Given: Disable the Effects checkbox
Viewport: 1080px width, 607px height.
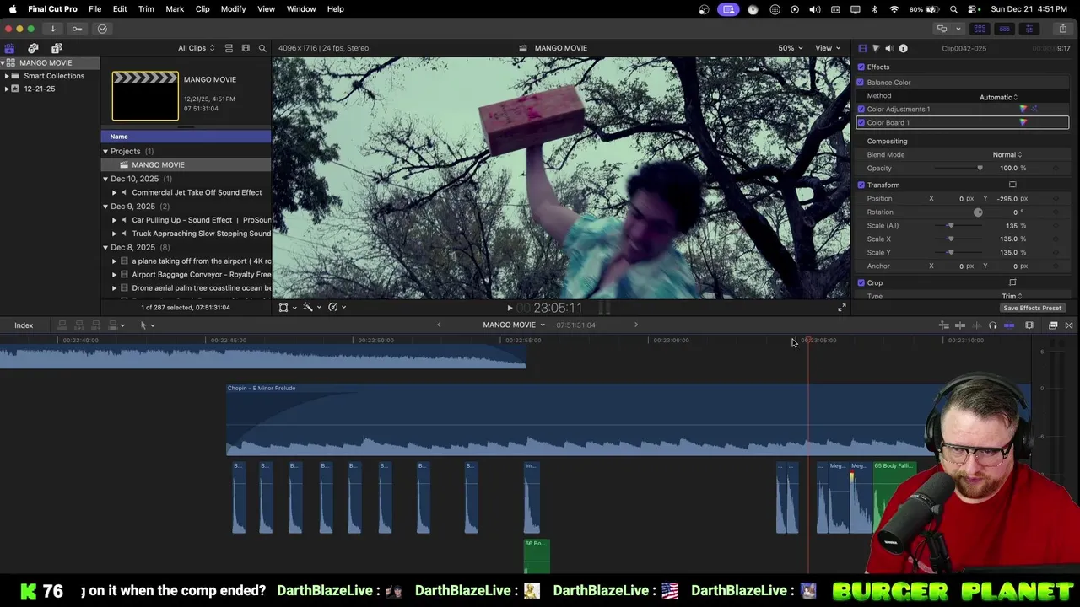Looking at the screenshot, I should (861, 67).
